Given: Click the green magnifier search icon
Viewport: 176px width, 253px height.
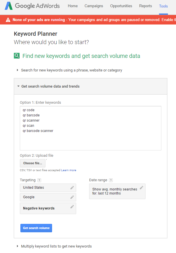Looking at the screenshot, I should (x=17, y=56).
